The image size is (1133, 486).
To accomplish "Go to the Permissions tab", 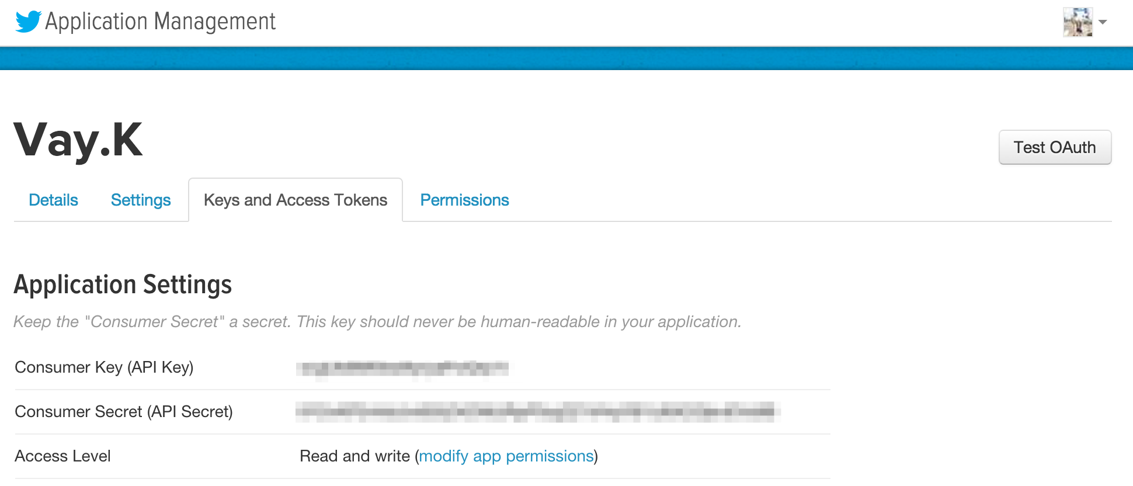I will click(x=464, y=200).
